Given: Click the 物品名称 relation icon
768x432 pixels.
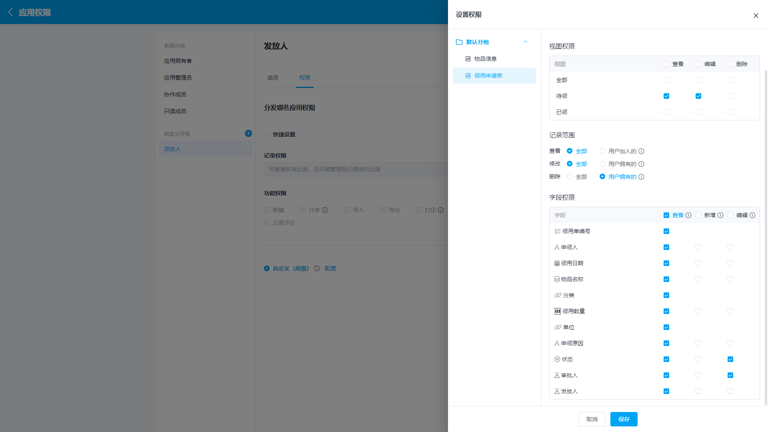Looking at the screenshot, I should pyautogui.click(x=557, y=279).
